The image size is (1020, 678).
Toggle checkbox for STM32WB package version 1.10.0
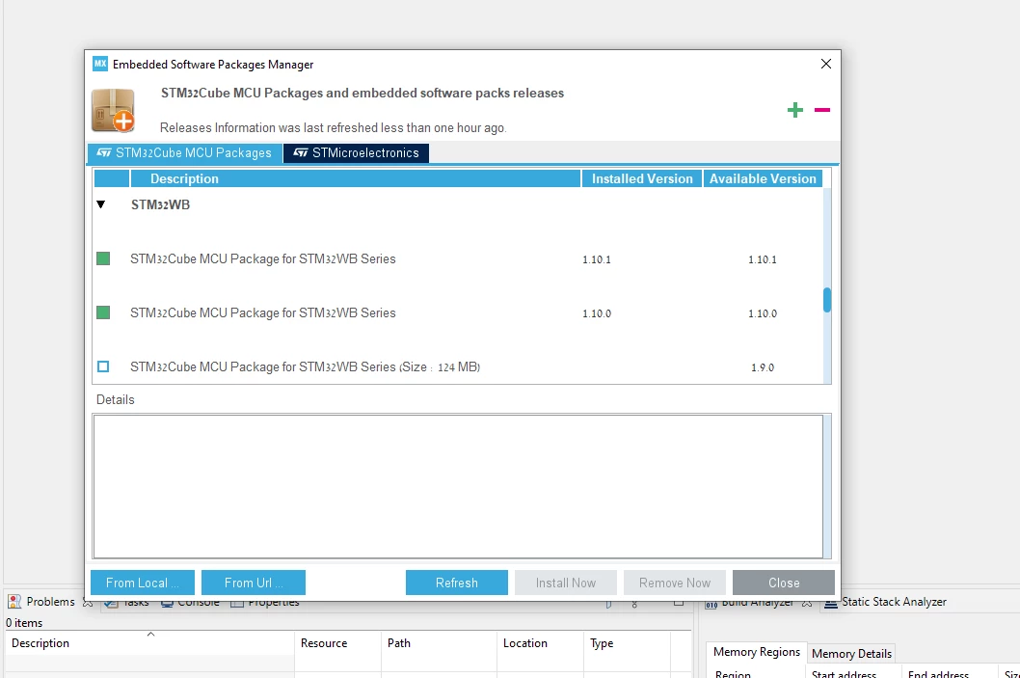[x=103, y=313]
